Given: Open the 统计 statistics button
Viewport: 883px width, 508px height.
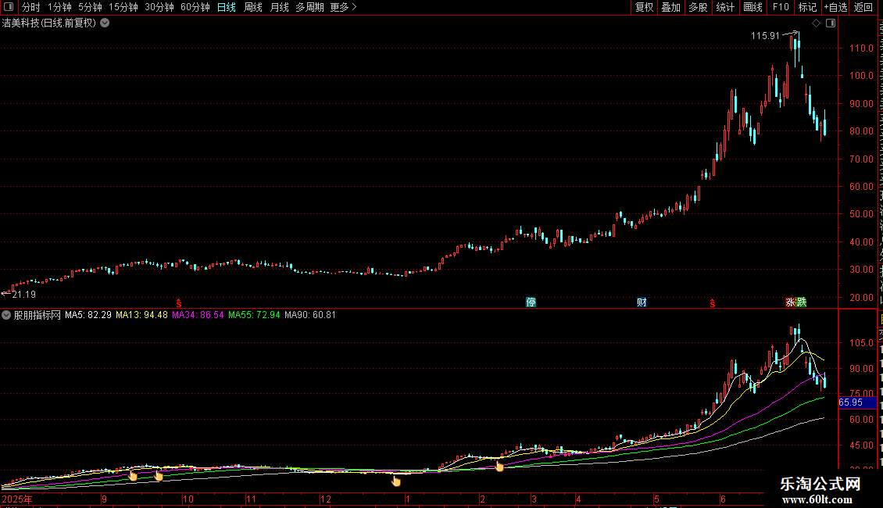Looking at the screenshot, I should pyautogui.click(x=725, y=7).
